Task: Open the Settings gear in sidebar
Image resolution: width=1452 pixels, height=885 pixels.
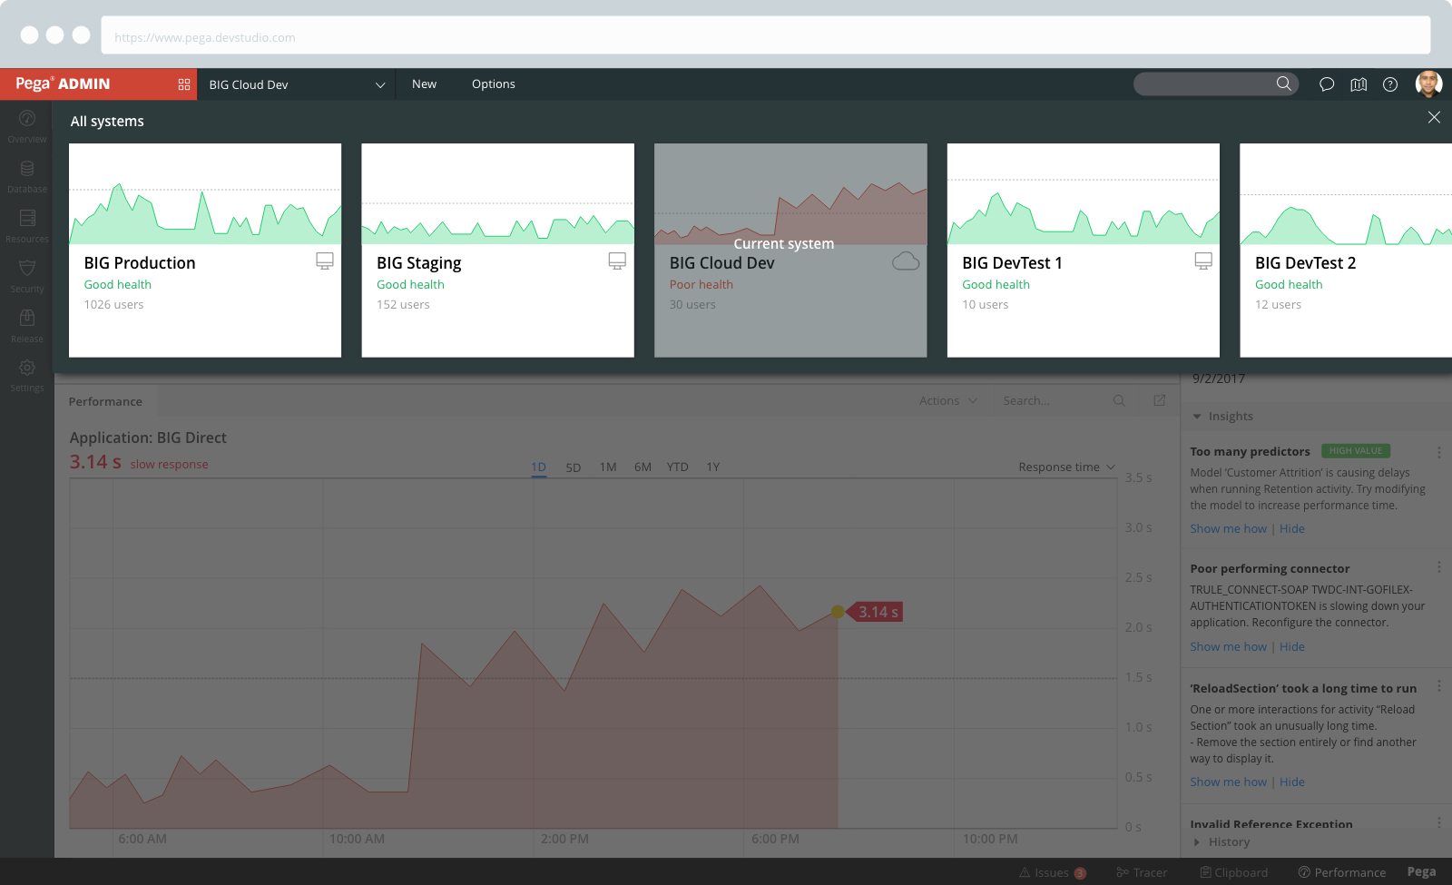Action: (x=27, y=368)
